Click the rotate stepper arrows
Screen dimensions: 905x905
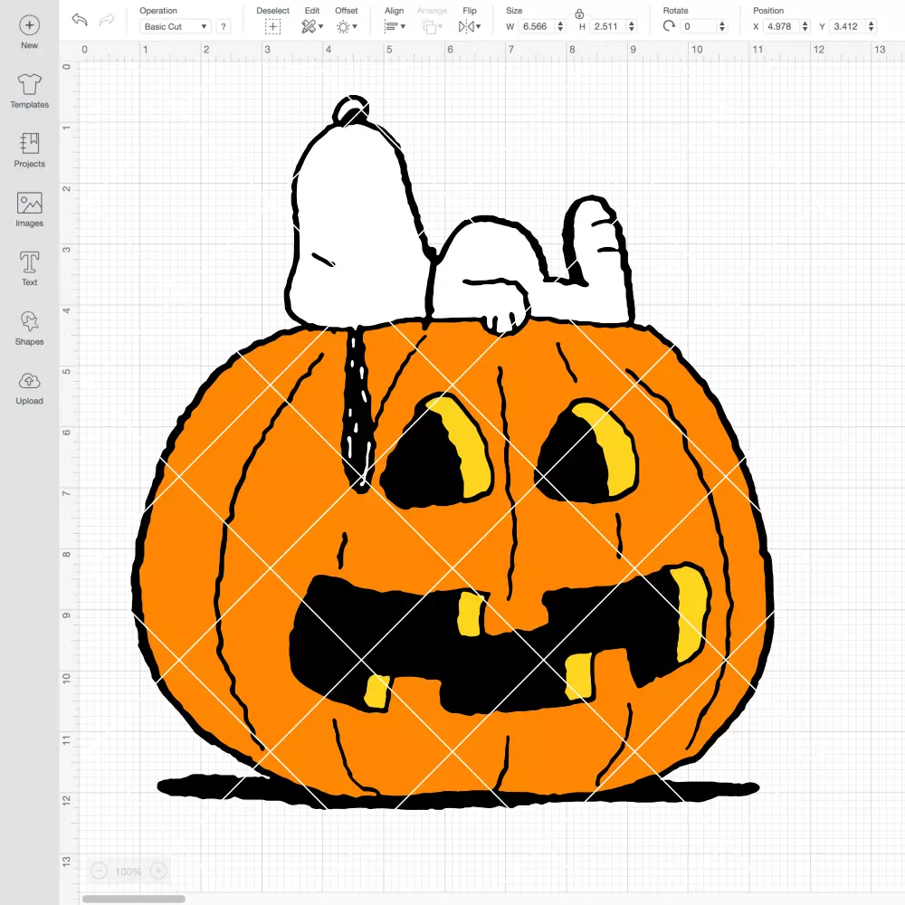(x=722, y=26)
